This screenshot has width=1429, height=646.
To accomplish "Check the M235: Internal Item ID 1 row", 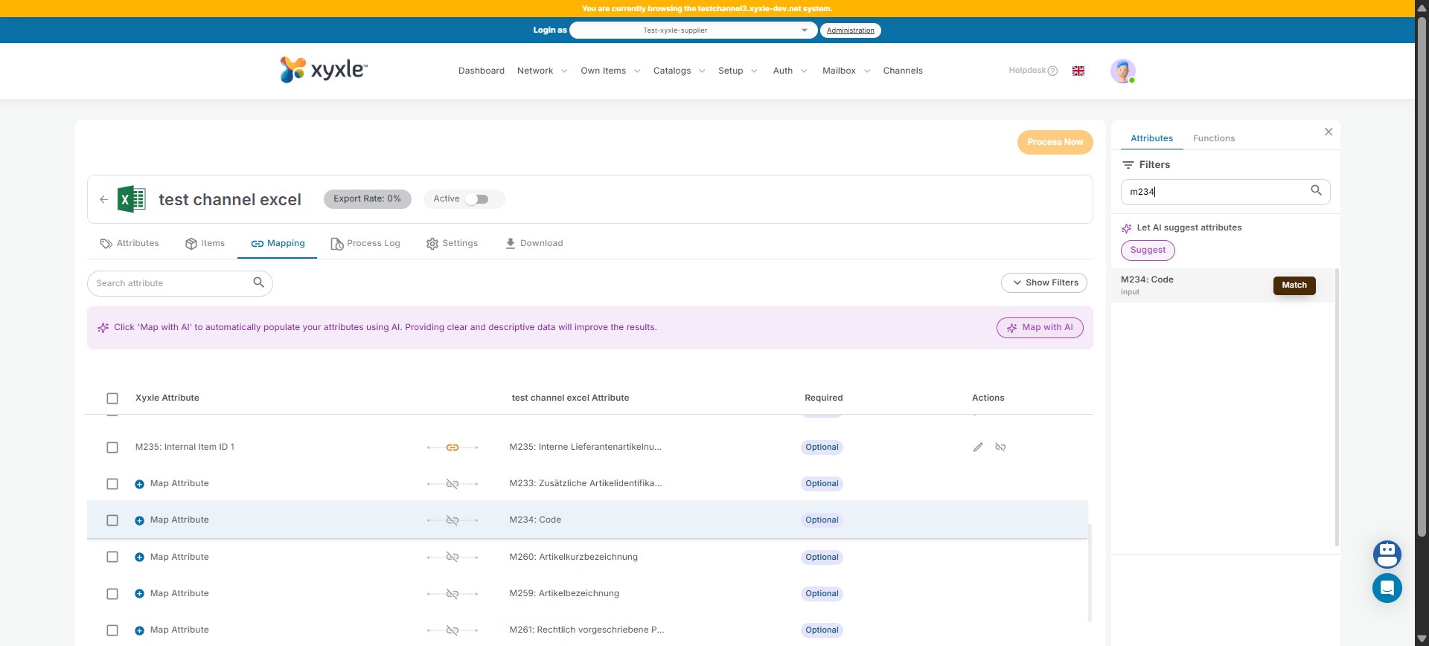I will 112,448.
